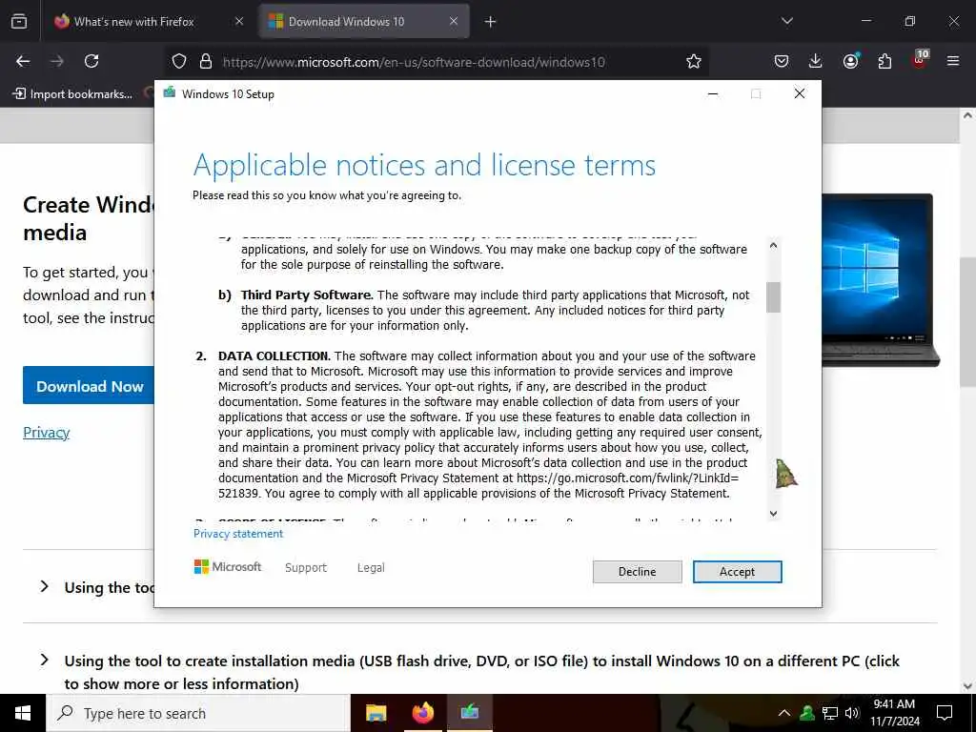Image resolution: width=976 pixels, height=732 pixels.
Task: Minimize the Windows 10 Setup dialog
Action: pos(713,94)
